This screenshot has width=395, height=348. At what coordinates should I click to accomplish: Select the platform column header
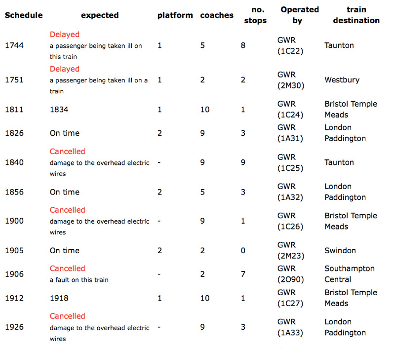pos(175,15)
